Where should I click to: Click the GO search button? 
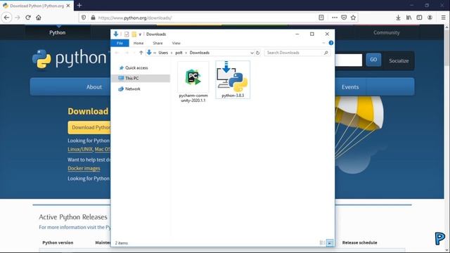pyautogui.click(x=373, y=60)
